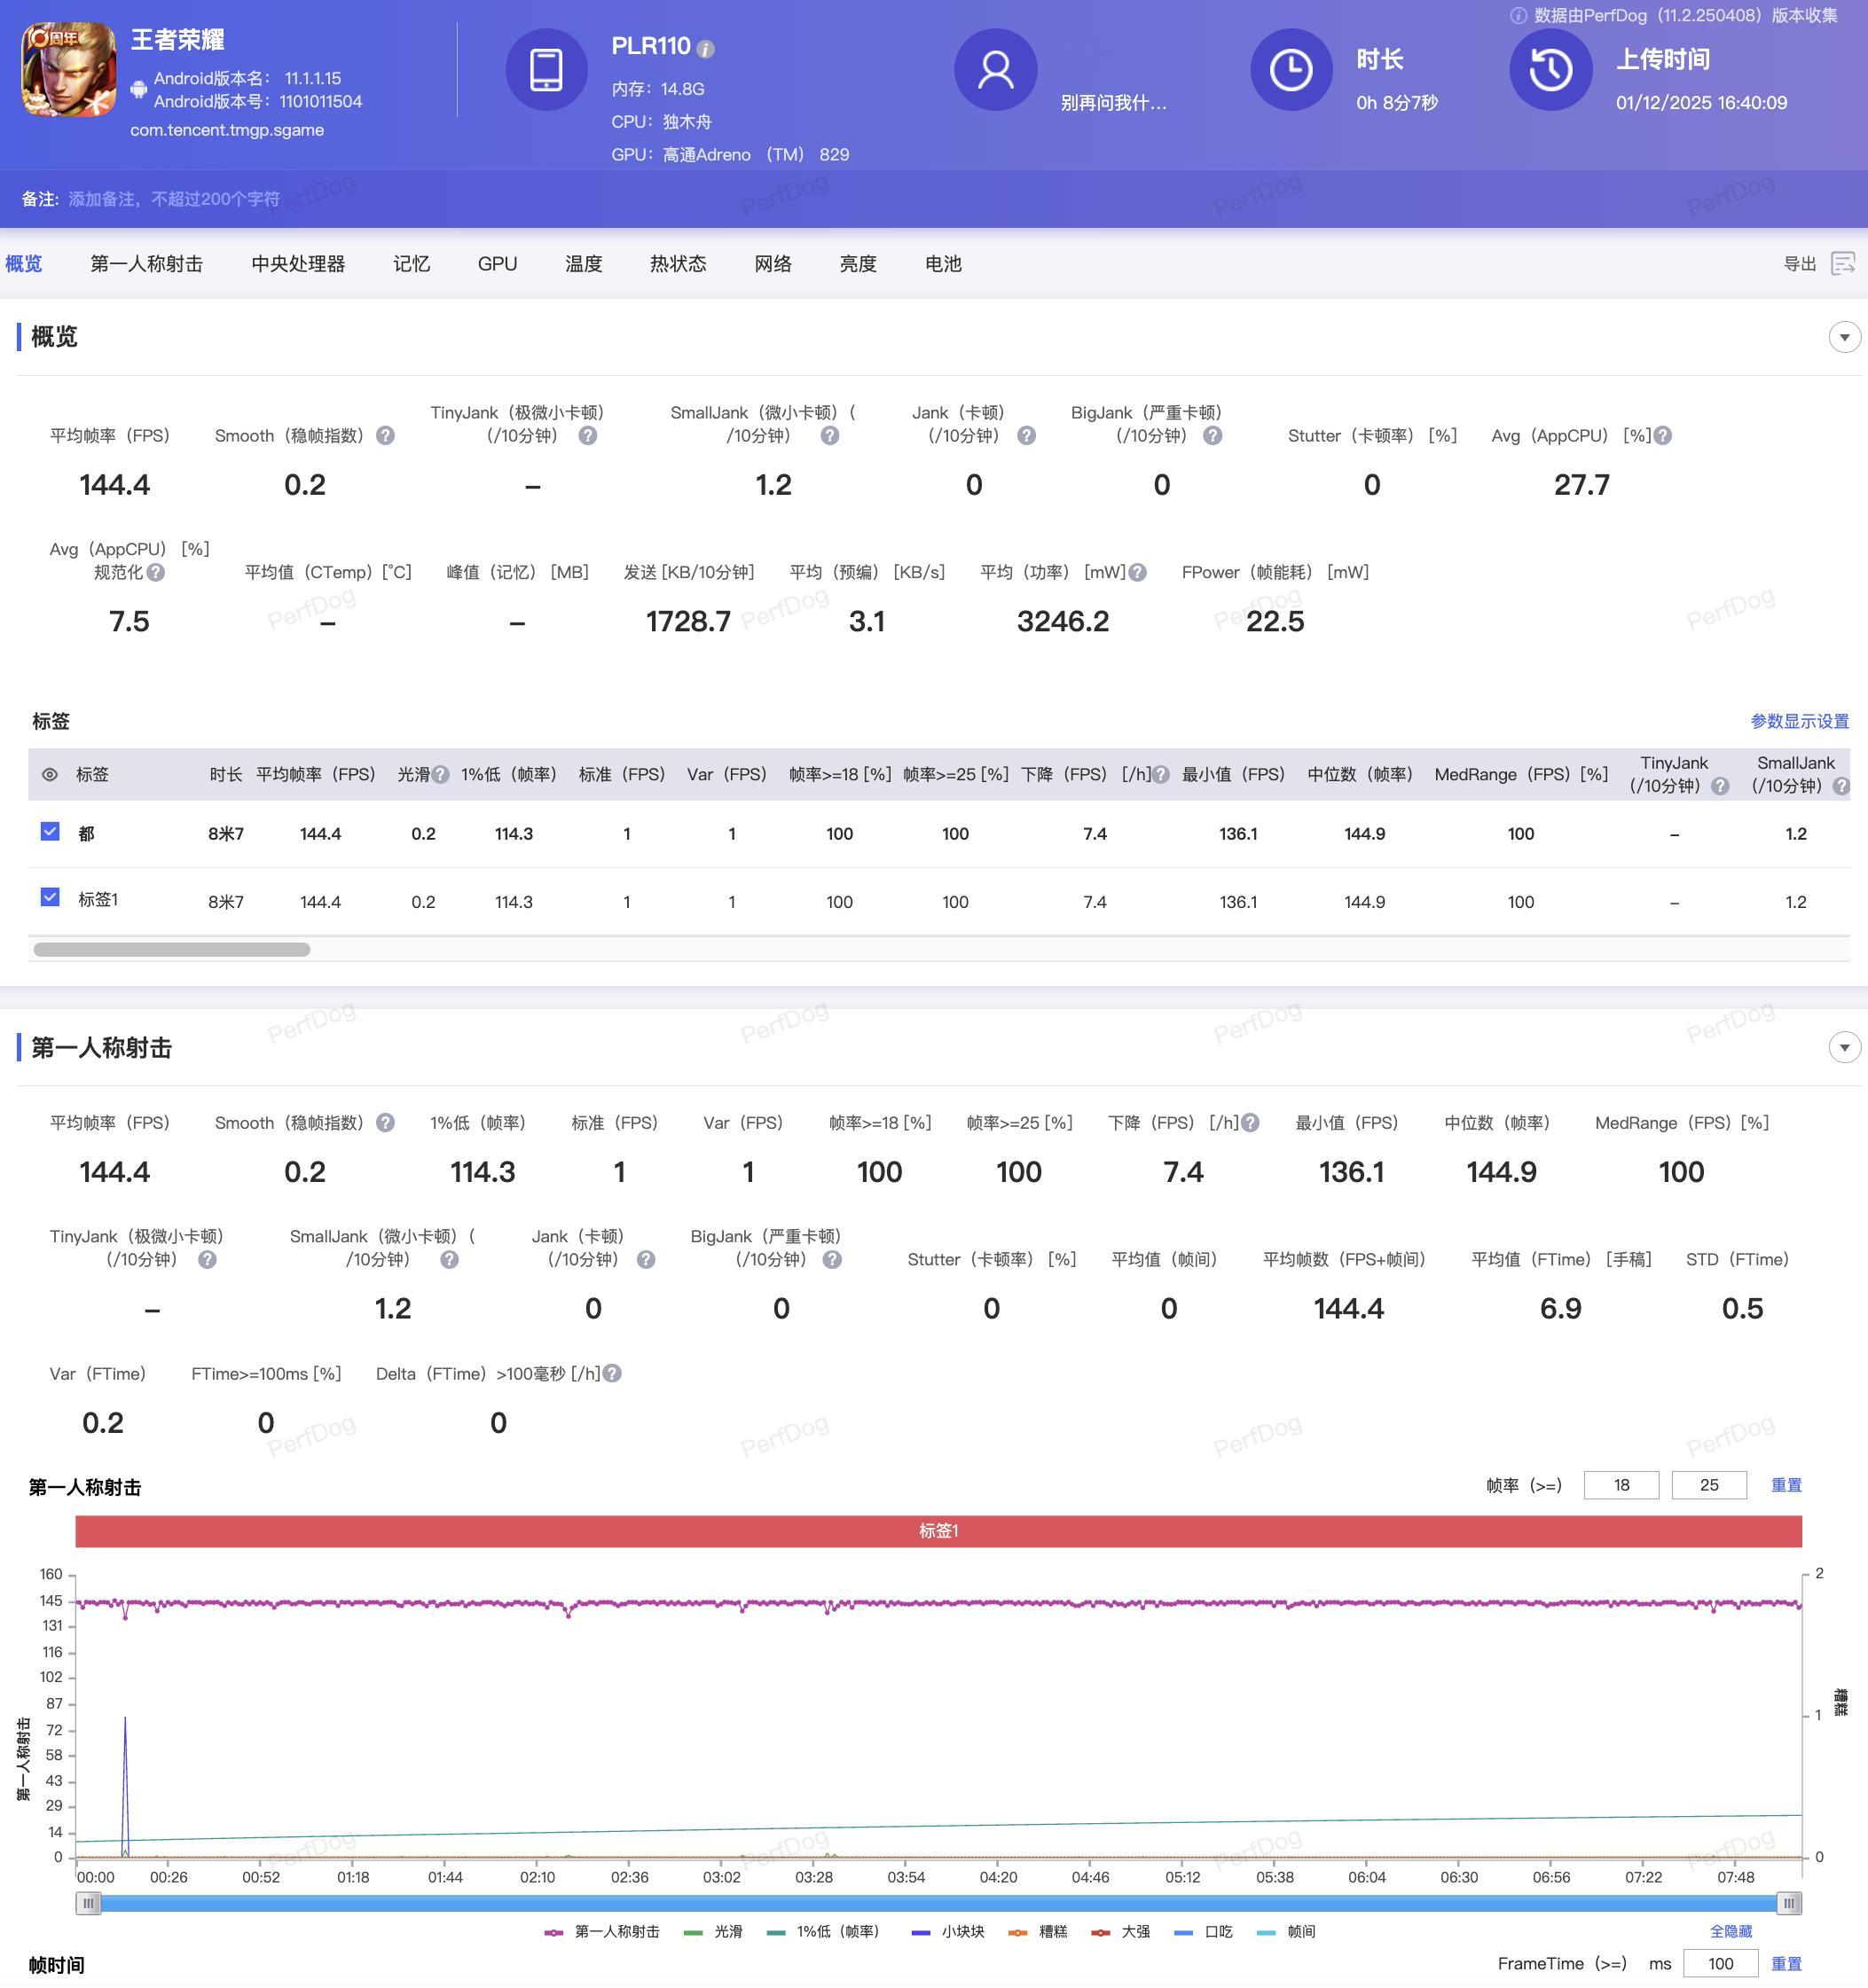The width and height of the screenshot is (1868, 1988).
Task: Click the user profile avatar icon
Action: (x=994, y=69)
